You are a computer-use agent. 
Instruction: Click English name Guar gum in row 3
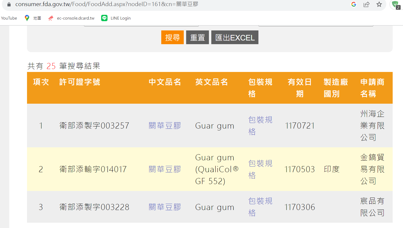215,207
